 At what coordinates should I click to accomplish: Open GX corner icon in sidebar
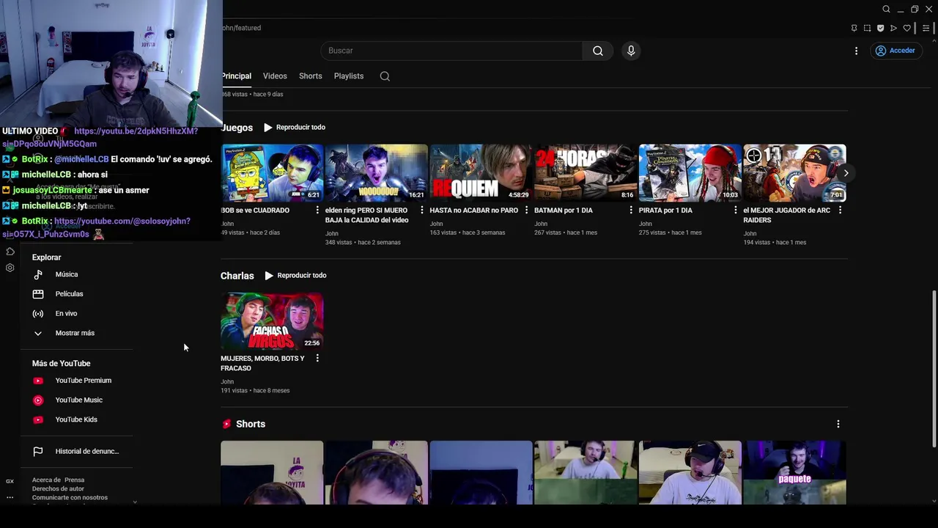click(x=10, y=481)
